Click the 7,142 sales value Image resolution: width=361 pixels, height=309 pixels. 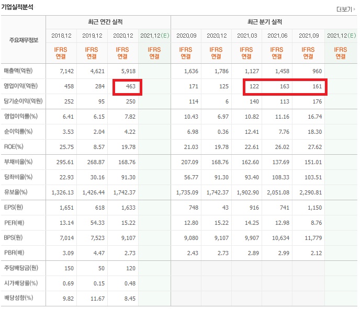tap(67, 71)
